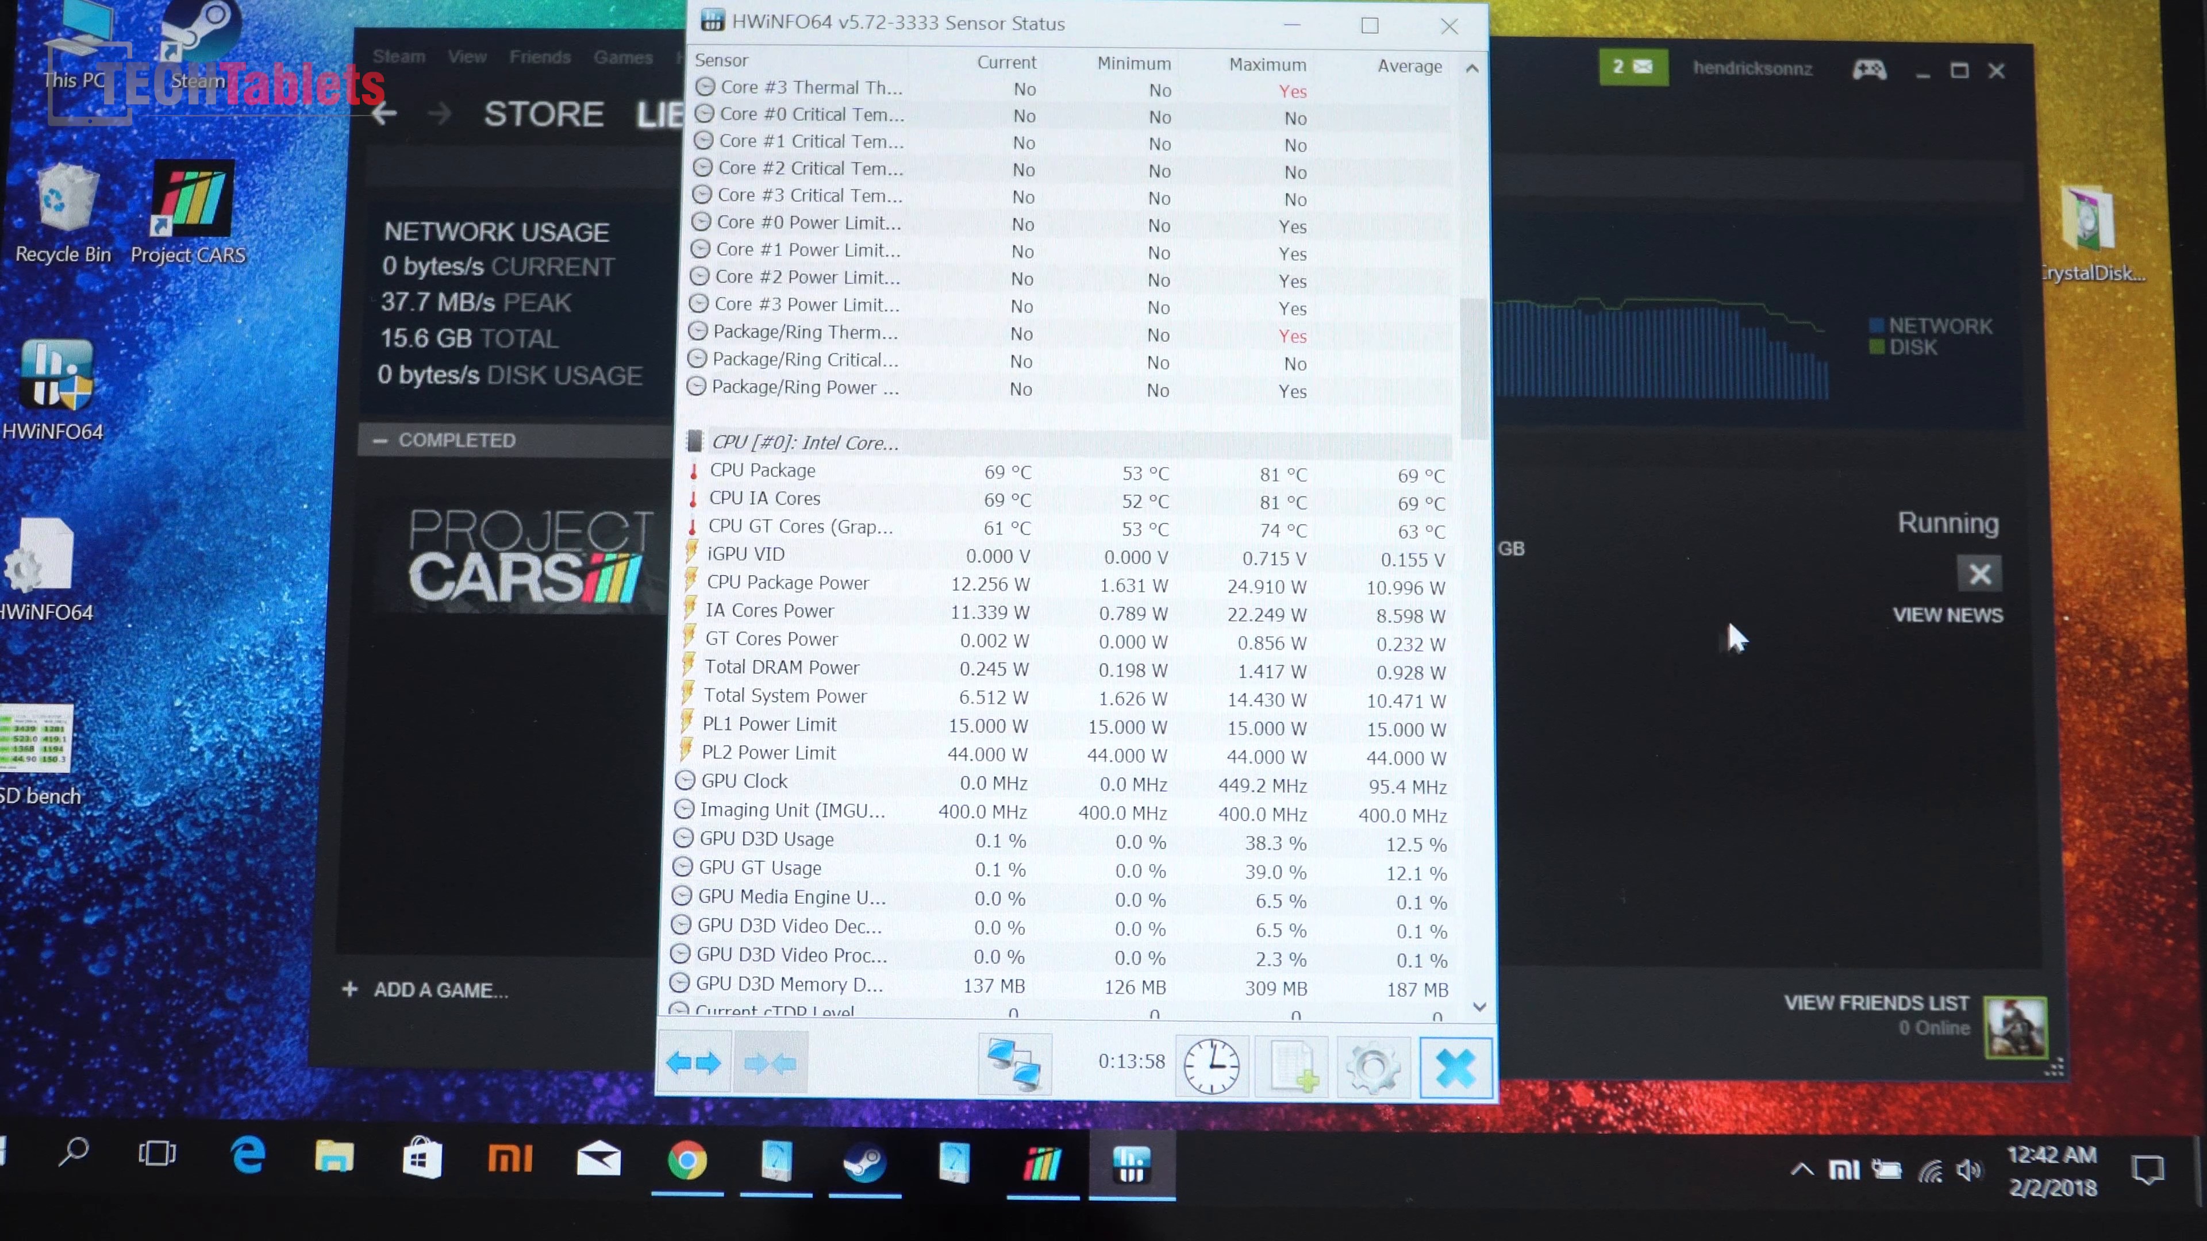Open the orange Mi app on taskbar
The image size is (2207, 1241).
tap(510, 1159)
